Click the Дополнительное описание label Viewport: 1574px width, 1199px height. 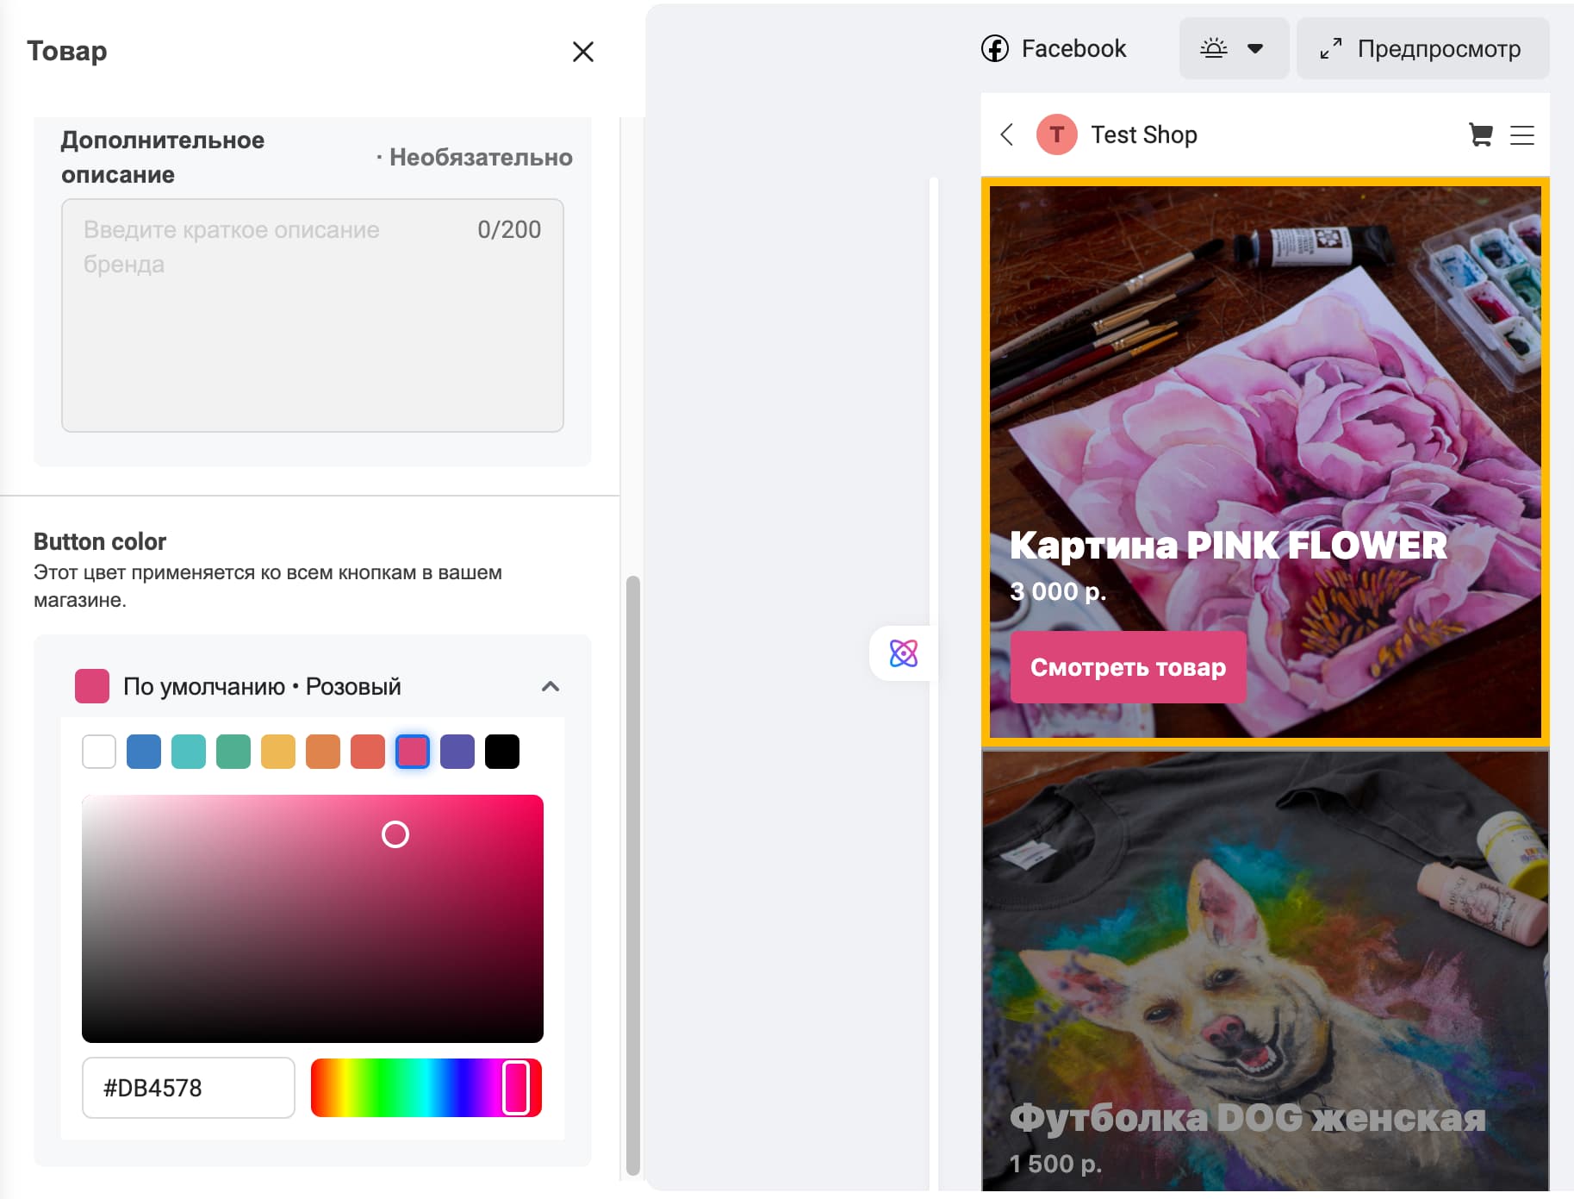(163, 157)
